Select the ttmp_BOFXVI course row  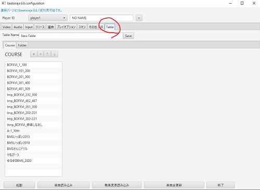(x=33, y=125)
